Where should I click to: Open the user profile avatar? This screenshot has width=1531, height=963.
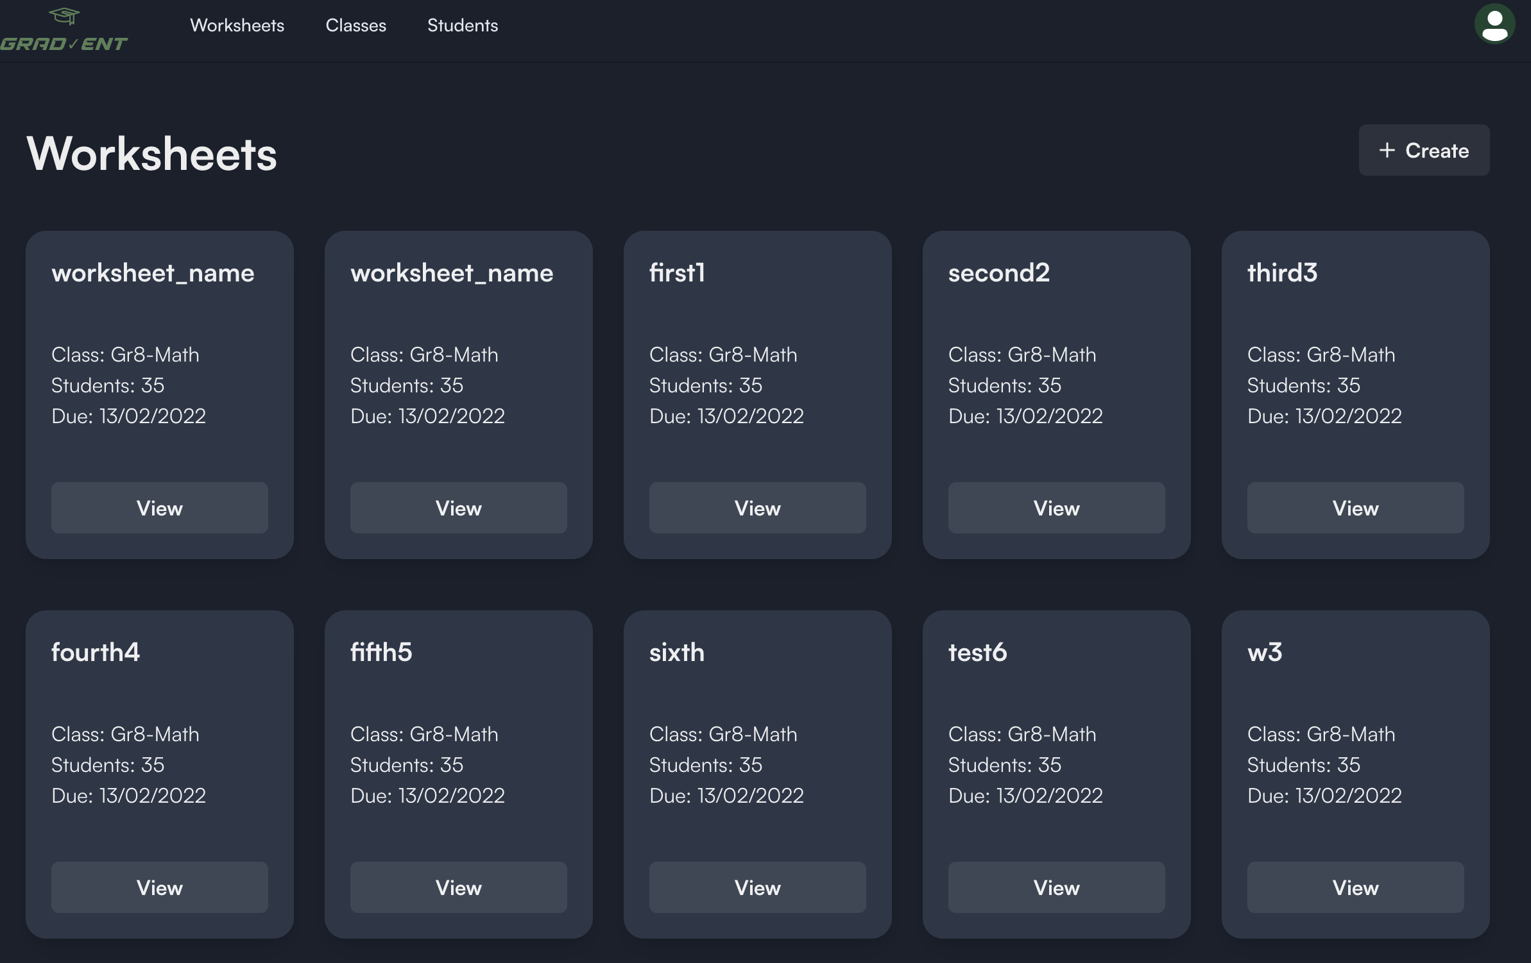(1494, 25)
